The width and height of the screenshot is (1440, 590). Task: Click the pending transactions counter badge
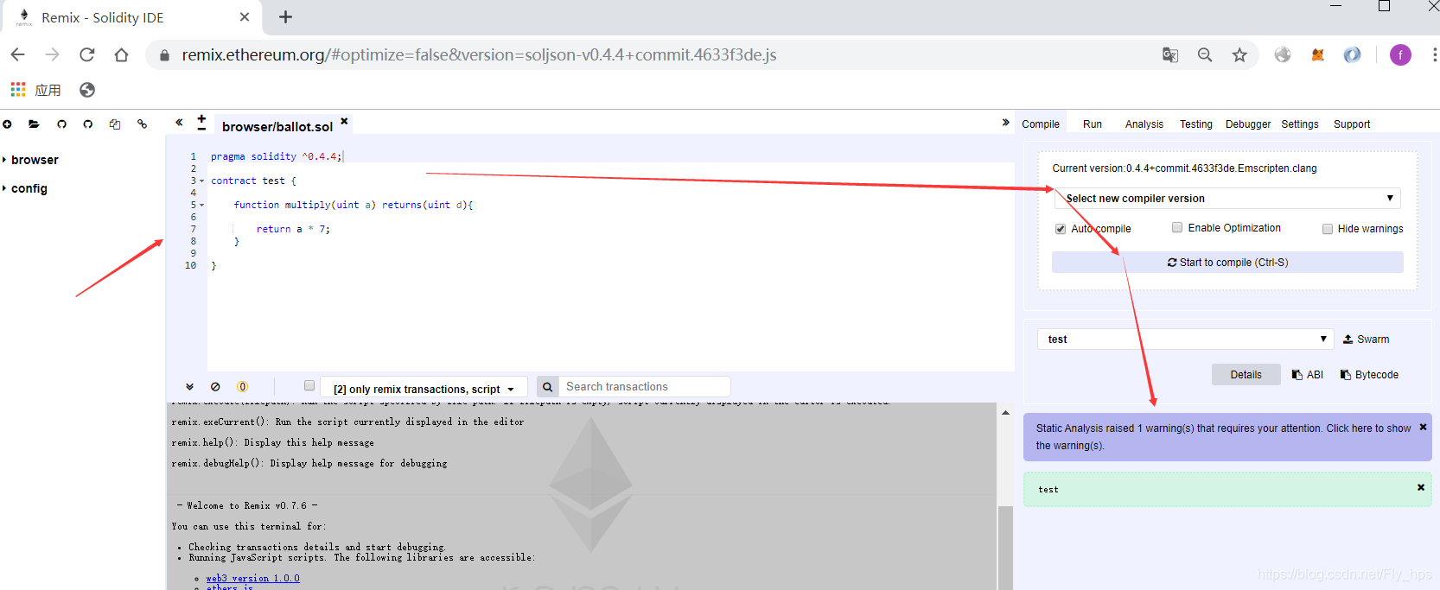tap(242, 387)
